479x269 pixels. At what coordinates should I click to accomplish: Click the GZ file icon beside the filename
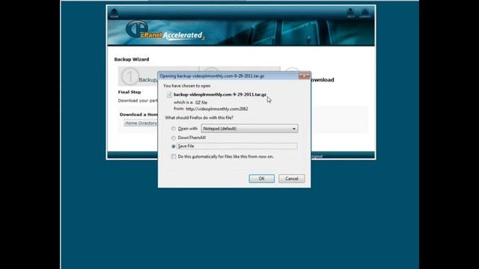click(170, 95)
